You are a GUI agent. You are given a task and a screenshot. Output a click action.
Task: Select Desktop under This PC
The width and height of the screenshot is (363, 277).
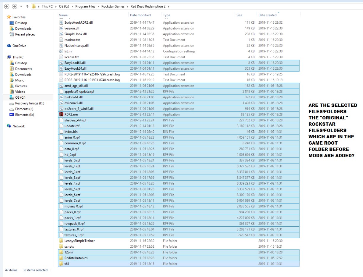(21, 63)
